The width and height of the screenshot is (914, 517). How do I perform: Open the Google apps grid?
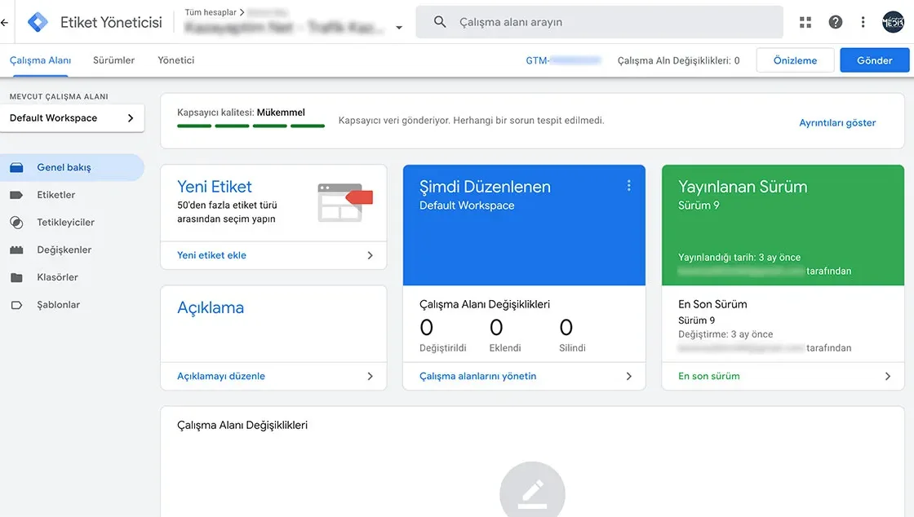click(x=805, y=21)
